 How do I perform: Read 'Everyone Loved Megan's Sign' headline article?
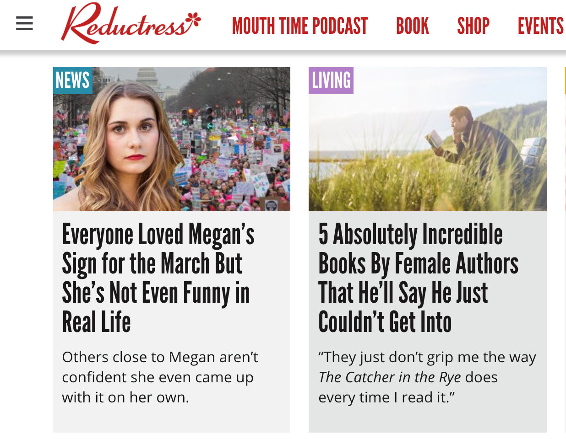tap(158, 278)
